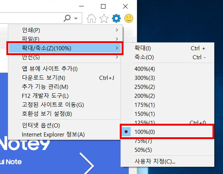Open the Internet Explorer Home icon
Viewport: 223px width, 174px height.
(x=91, y=18)
